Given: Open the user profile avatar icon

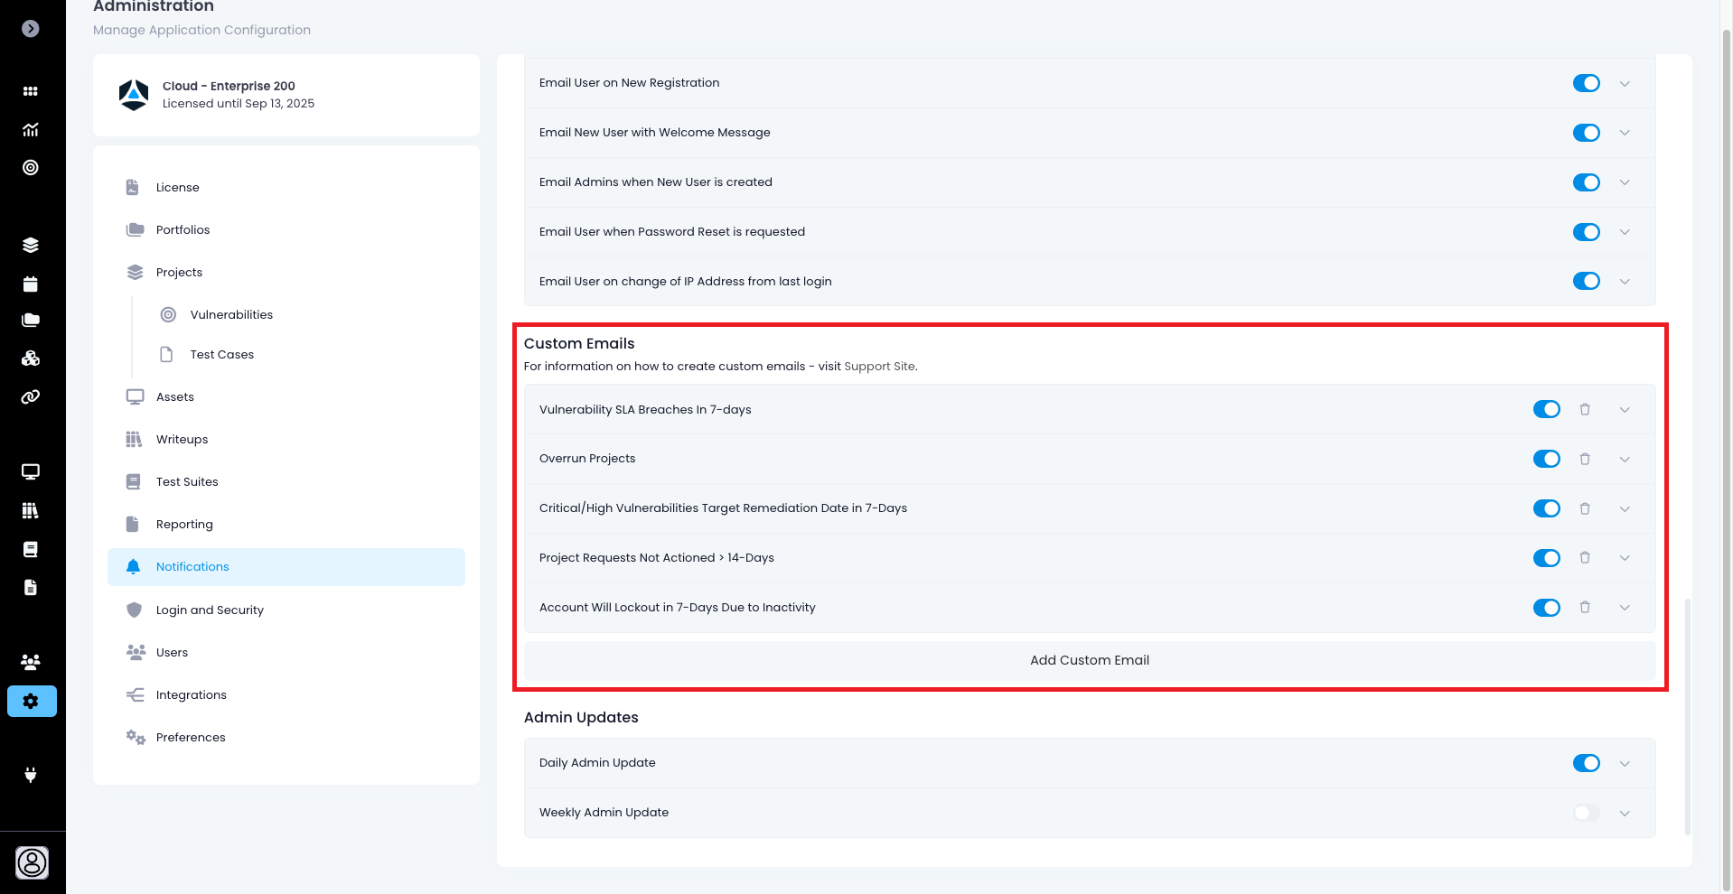Looking at the screenshot, I should click(x=32, y=862).
